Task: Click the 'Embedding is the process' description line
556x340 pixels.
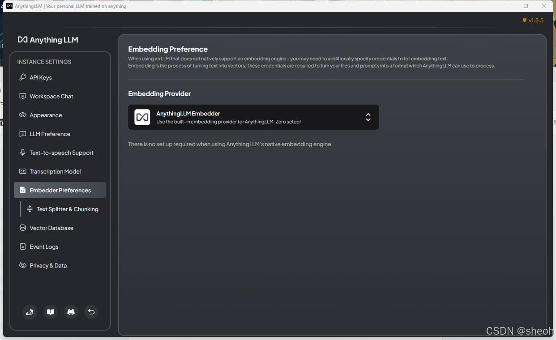Action: tap(312, 66)
